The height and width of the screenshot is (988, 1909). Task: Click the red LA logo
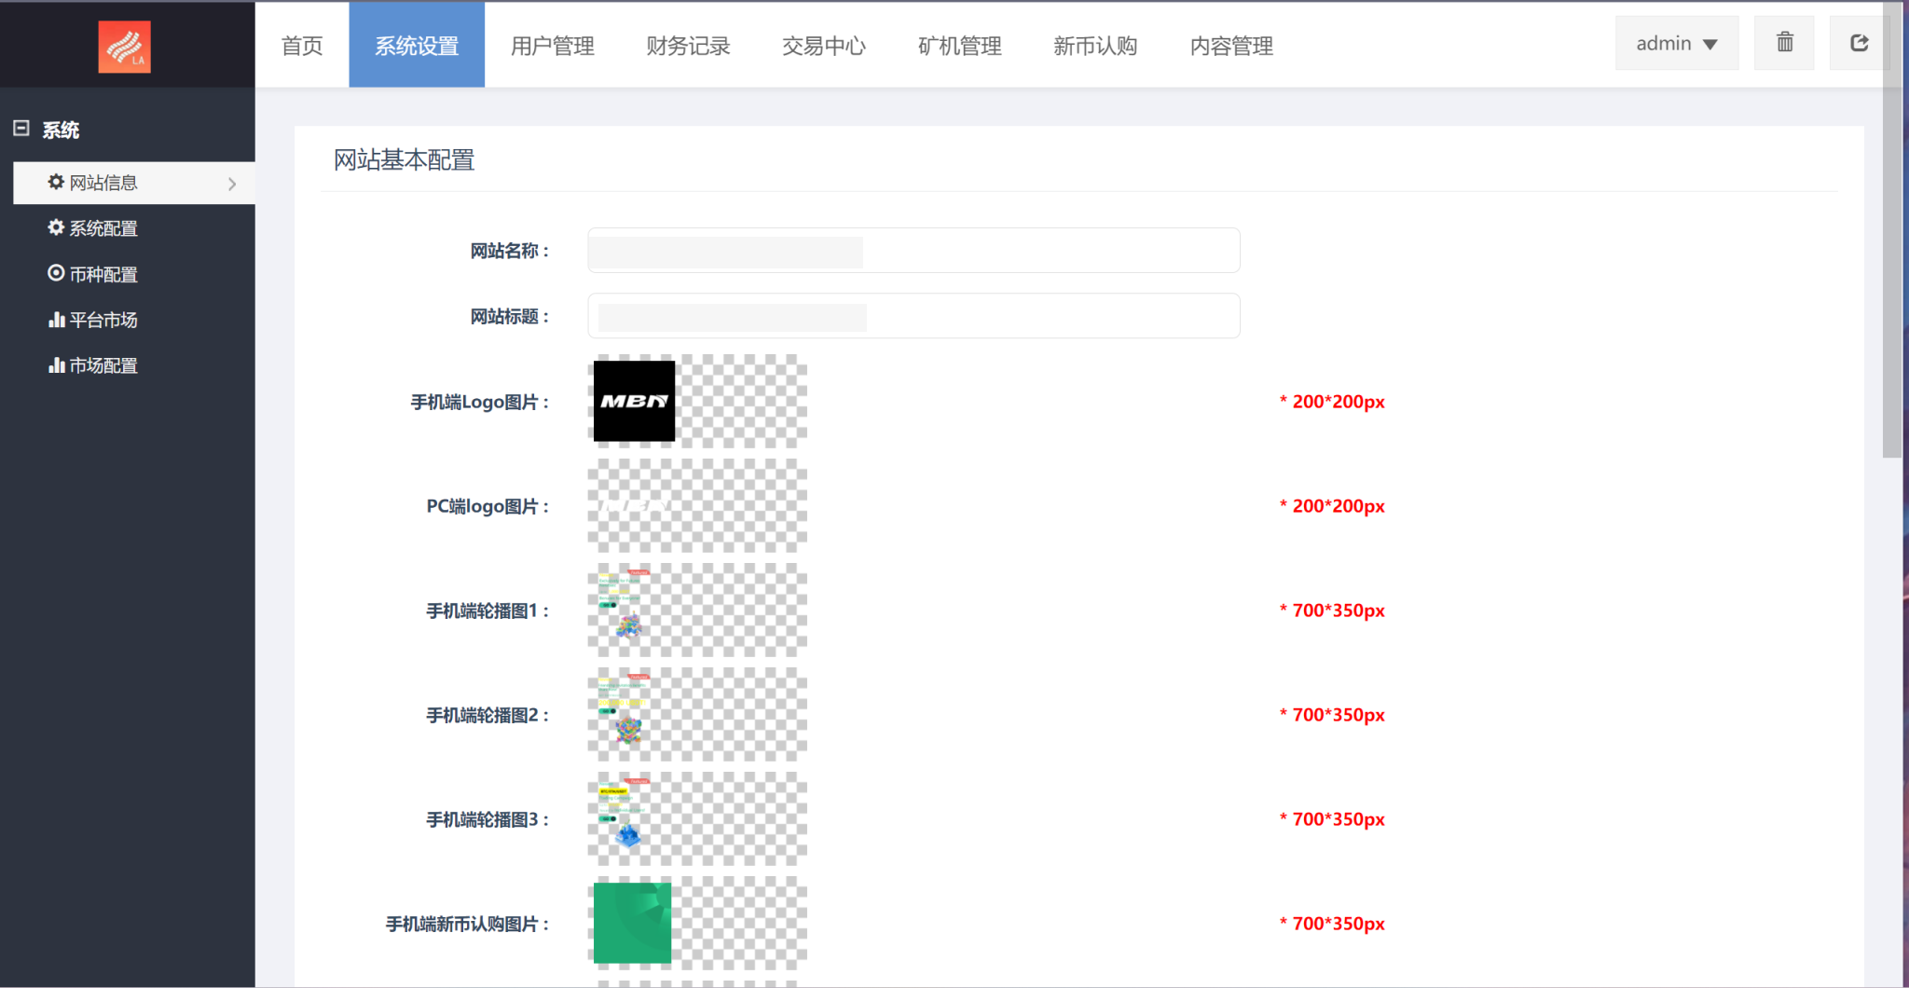pos(125,46)
